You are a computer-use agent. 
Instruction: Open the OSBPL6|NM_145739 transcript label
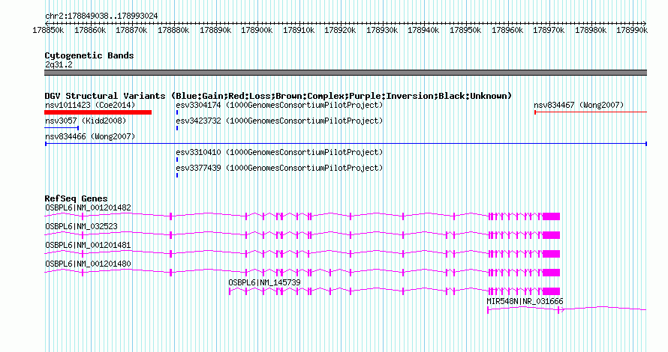click(264, 282)
